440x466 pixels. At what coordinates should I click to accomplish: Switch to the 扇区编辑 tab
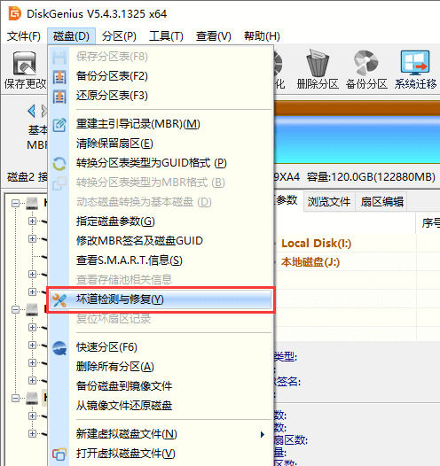pyautogui.click(x=381, y=202)
